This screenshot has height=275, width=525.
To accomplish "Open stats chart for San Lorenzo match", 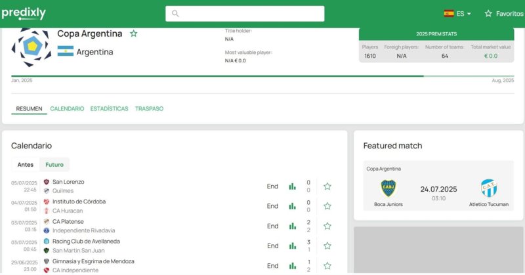I will 292,186.
